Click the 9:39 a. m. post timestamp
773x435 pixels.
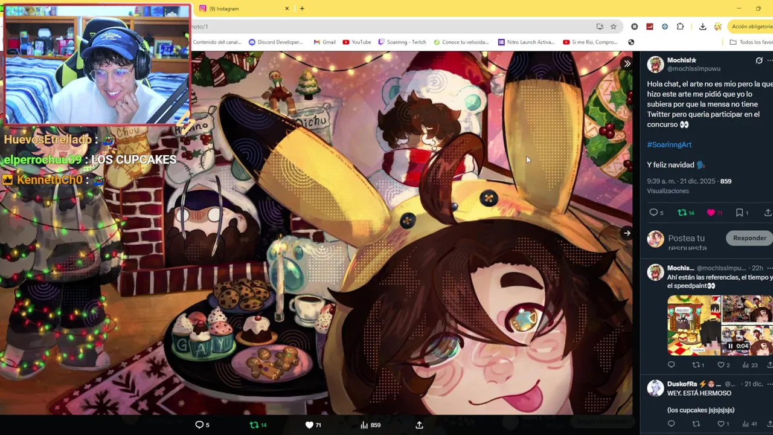[x=682, y=181]
